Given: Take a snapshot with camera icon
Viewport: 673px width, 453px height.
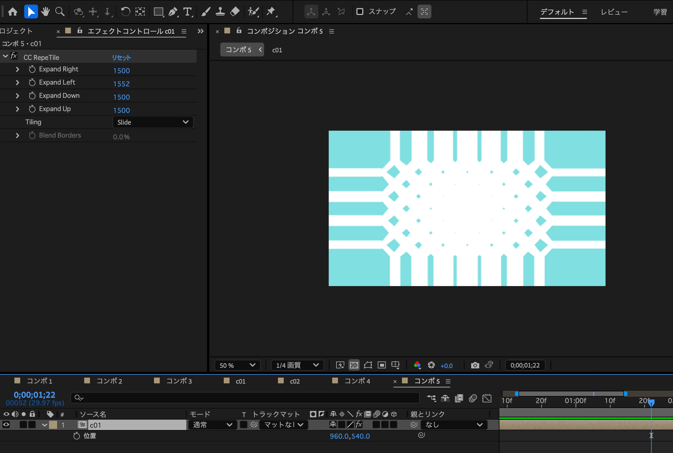Looking at the screenshot, I should point(475,365).
